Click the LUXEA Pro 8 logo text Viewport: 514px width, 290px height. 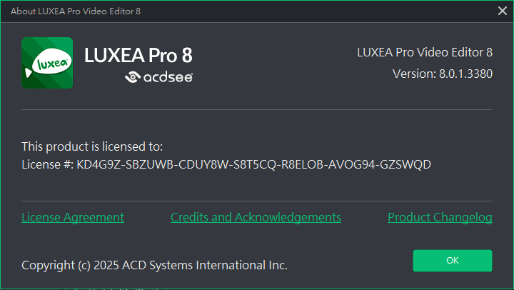coord(138,55)
